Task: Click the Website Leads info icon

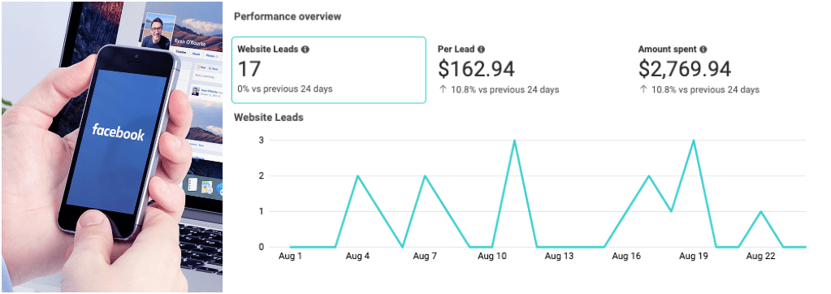Action: tap(305, 50)
